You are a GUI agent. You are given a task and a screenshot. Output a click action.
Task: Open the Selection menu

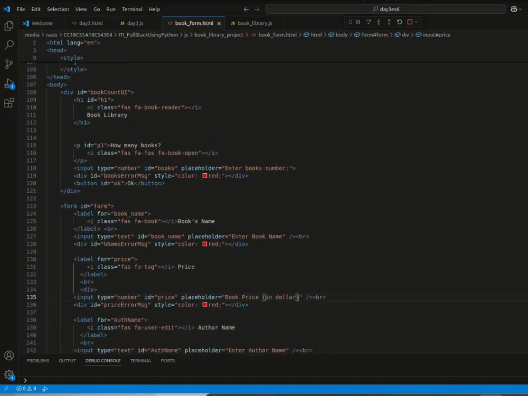[x=58, y=9]
